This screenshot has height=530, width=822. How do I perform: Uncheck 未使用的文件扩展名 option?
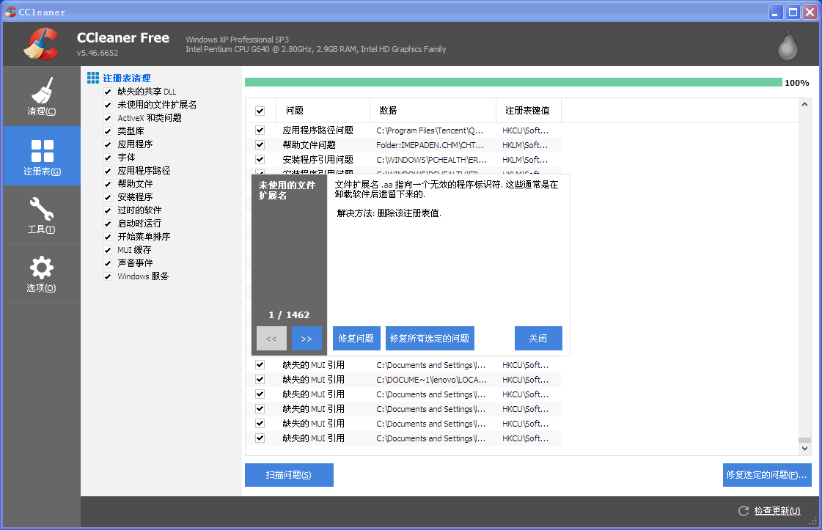(x=108, y=105)
